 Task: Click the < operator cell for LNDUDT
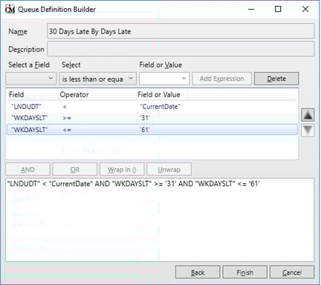coord(65,107)
